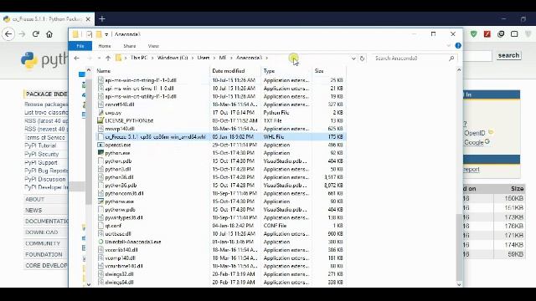Open Explorer help blue icon
The image size is (536, 301).
458,45
